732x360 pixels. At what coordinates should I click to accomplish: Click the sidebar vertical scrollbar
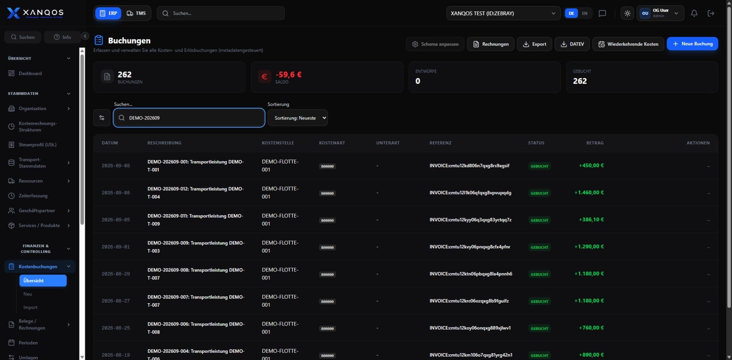82,139
